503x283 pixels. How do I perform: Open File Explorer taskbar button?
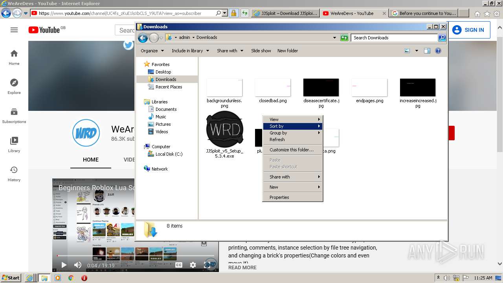(x=44, y=278)
